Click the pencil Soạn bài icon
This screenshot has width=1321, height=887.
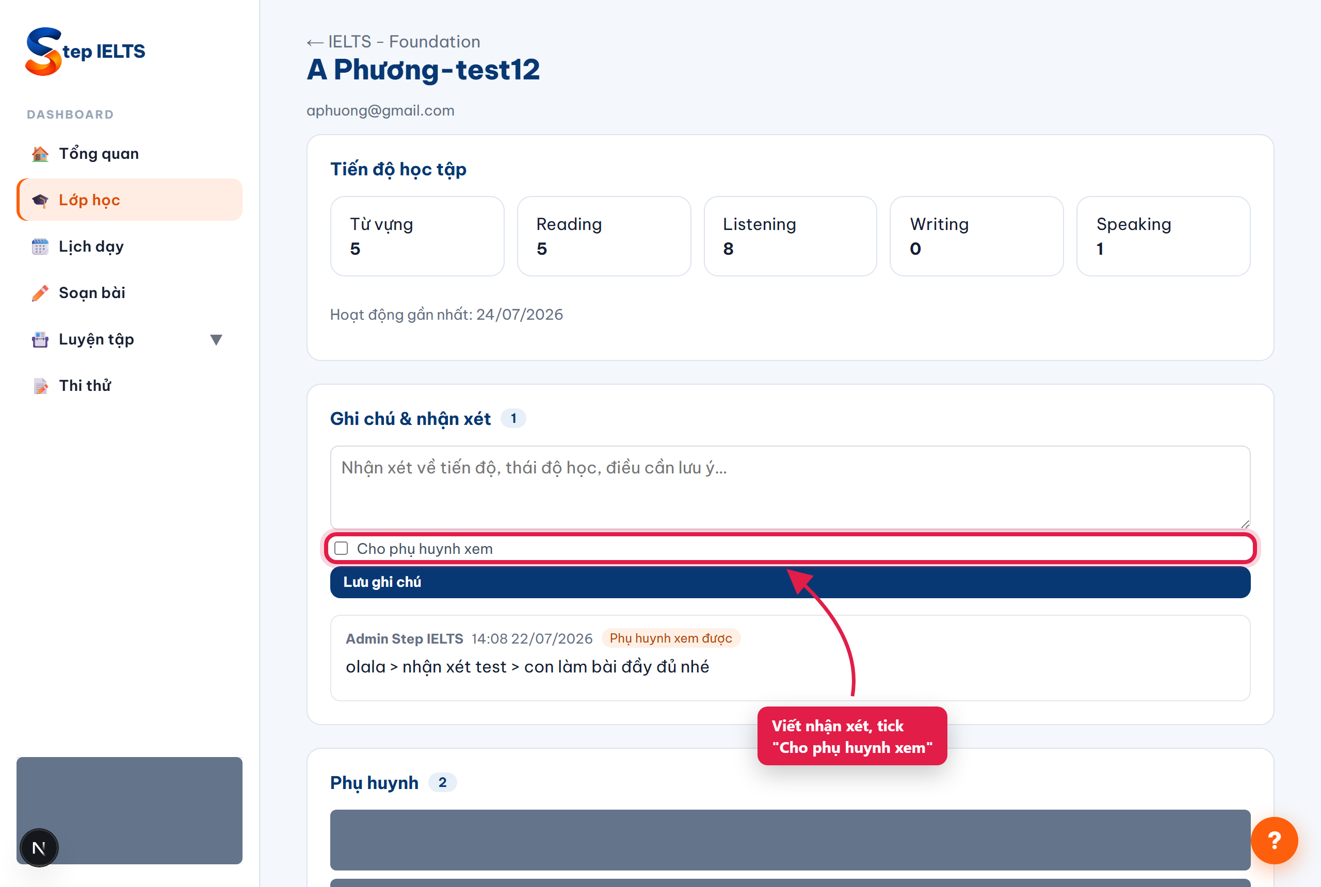(x=40, y=293)
